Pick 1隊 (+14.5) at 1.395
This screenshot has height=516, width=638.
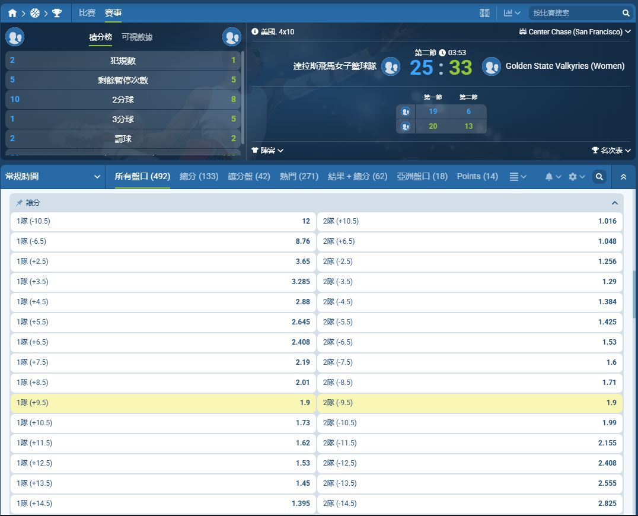tap(163, 504)
